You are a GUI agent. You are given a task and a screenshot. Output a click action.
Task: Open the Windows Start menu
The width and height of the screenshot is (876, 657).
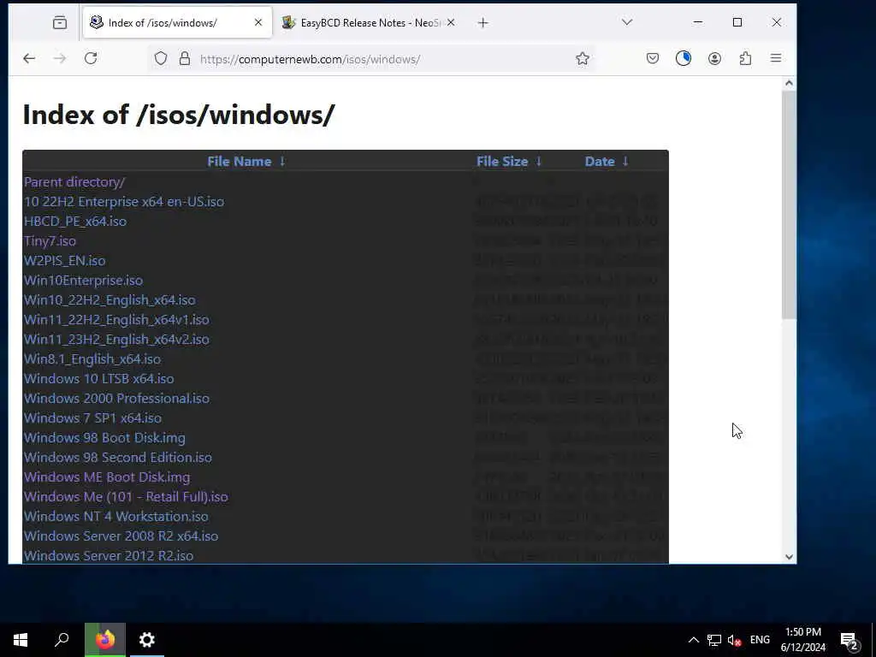tap(21, 640)
